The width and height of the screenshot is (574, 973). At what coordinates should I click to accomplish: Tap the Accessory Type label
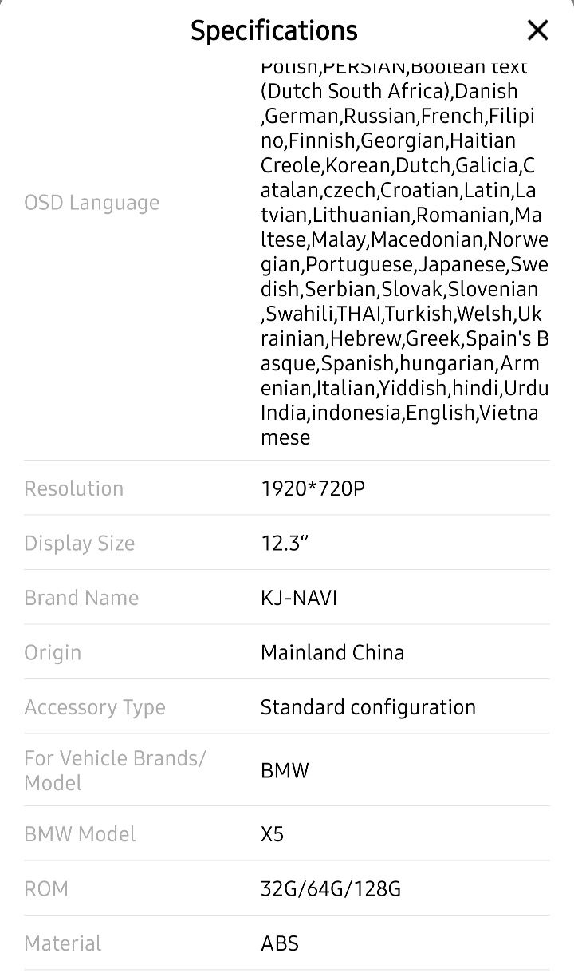tap(95, 707)
